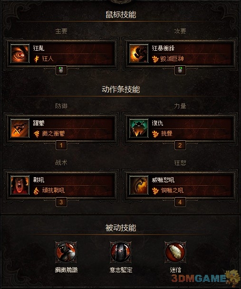
Task: Select the 鐵之衝擊 rune text
Action: click(53, 134)
